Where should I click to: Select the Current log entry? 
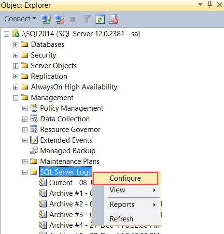tap(70, 183)
